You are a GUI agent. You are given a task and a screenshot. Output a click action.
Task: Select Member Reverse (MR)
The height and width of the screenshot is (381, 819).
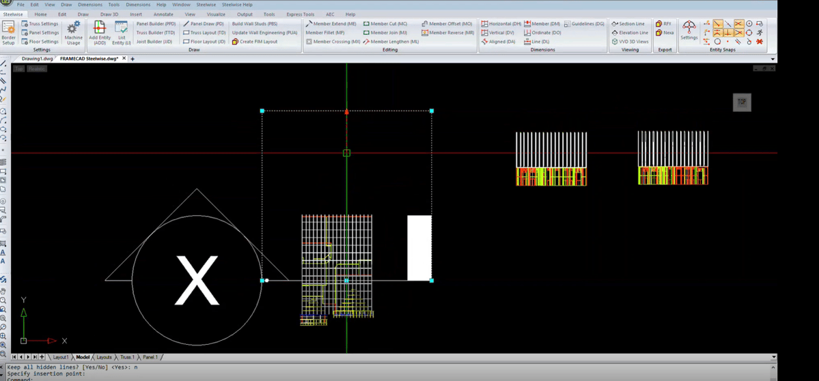(448, 32)
